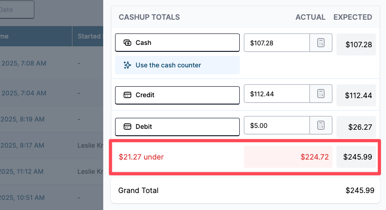386x210 pixels.
Task: Select the 7:08 AM table row
Action: pyautogui.click(x=51, y=63)
